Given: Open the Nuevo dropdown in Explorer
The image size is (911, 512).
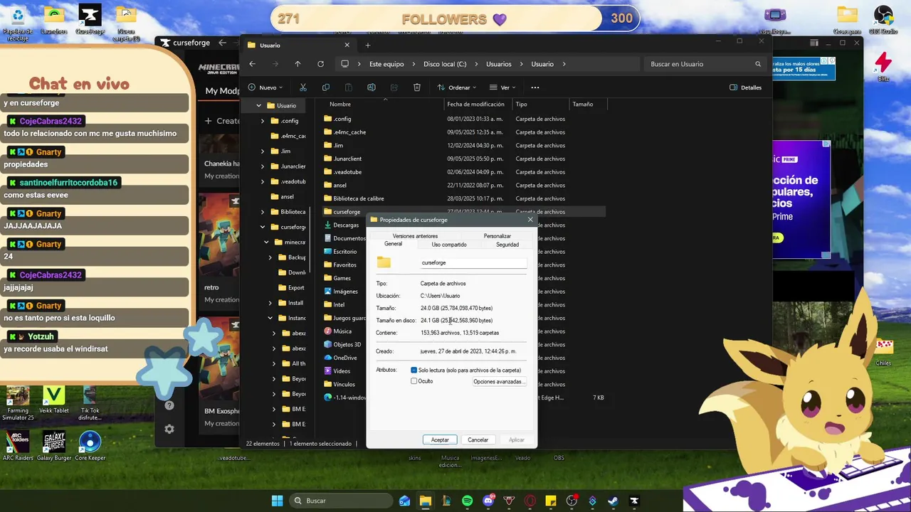Looking at the screenshot, I should click(266, 87).
